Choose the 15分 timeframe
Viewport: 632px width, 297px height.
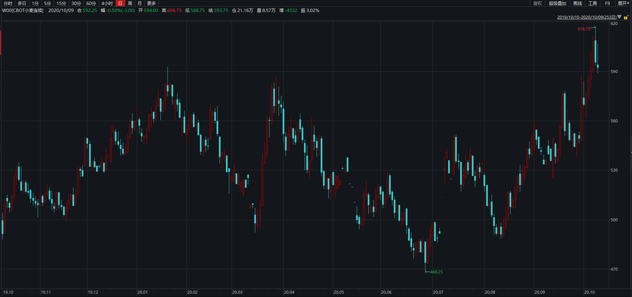click(61, 3)
